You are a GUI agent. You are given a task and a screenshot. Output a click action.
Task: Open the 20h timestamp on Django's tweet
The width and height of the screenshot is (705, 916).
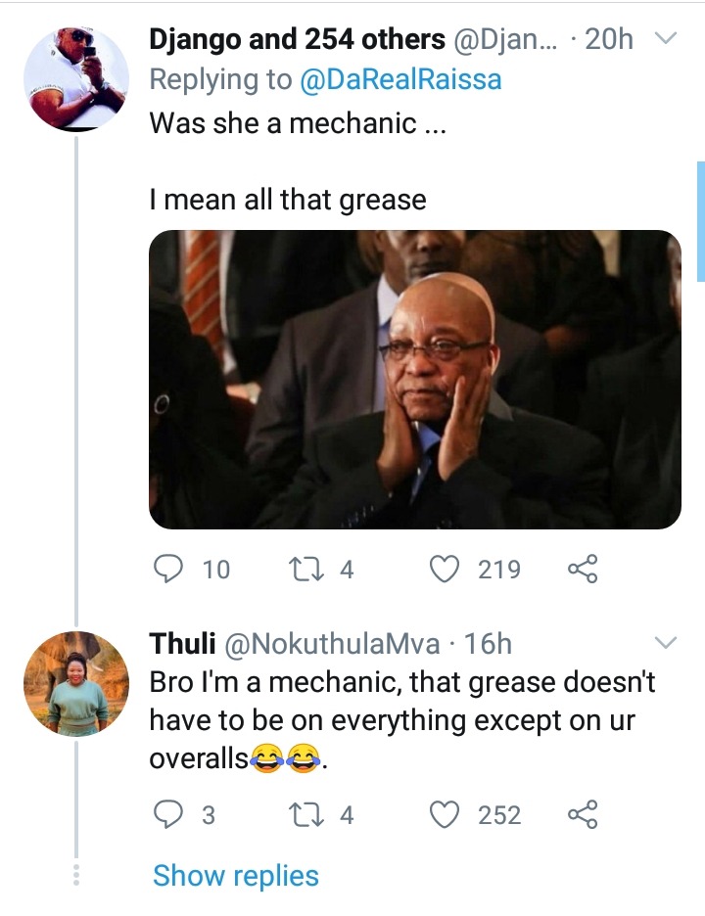608,40
